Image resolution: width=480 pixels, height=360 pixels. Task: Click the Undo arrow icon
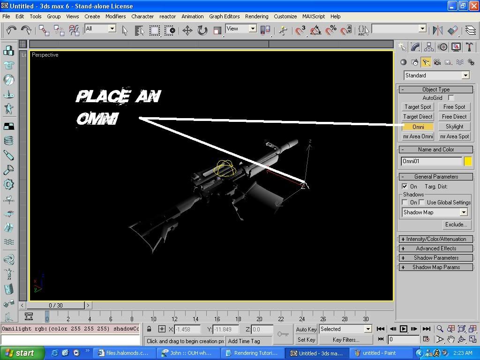coord(11,30)
